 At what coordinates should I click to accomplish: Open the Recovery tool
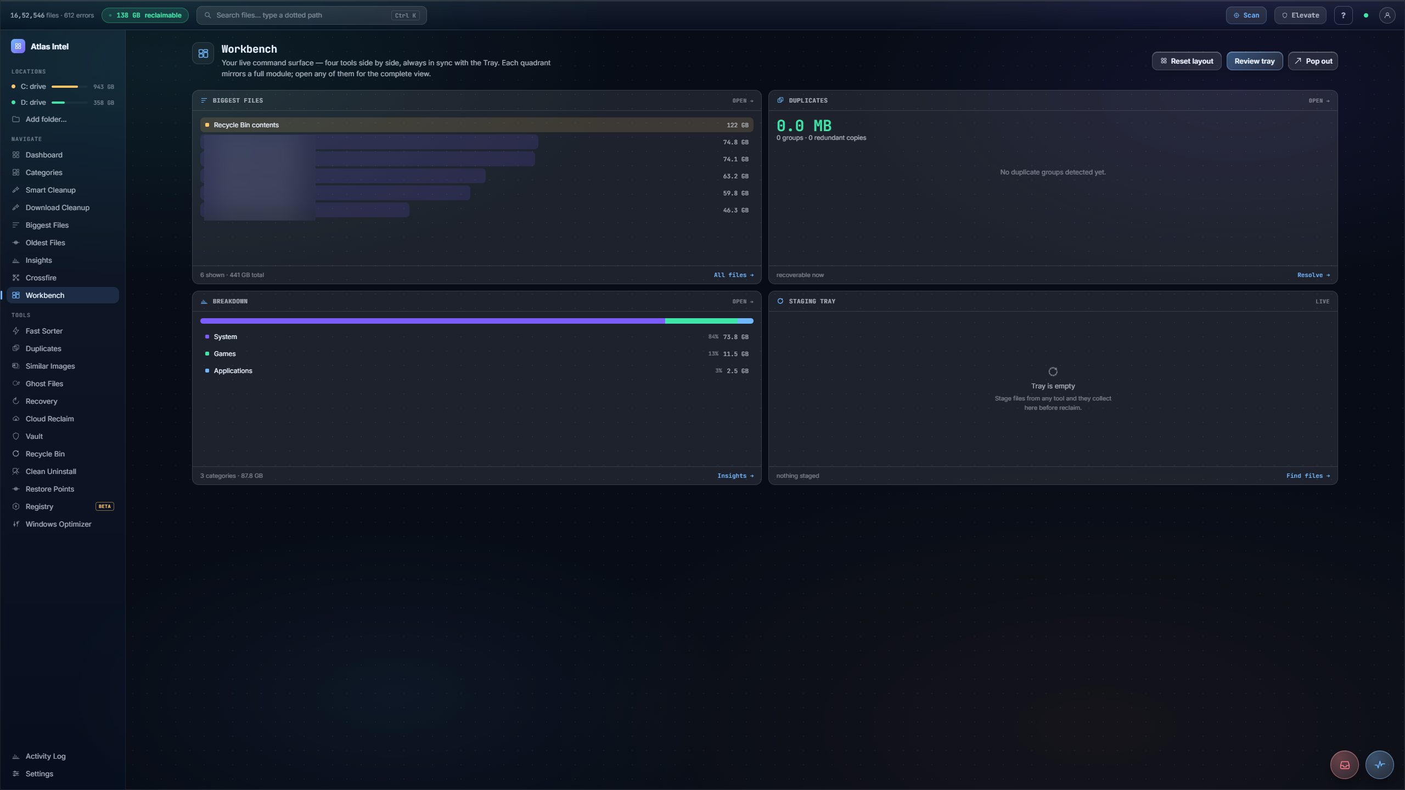point(63,401)
